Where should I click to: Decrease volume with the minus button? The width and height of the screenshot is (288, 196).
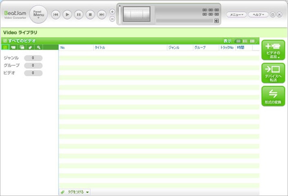coord(112,18)
